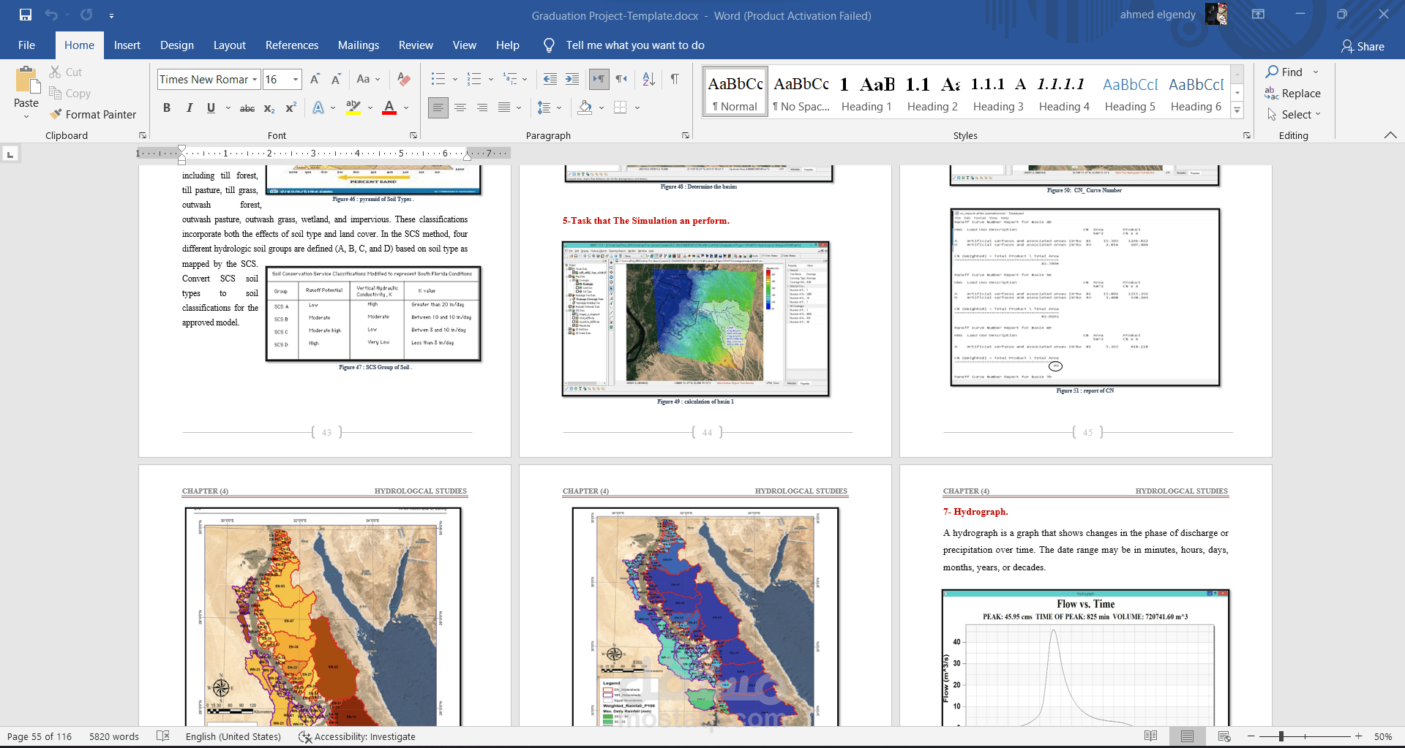
Task: Toggle Subscript formatting
Action: (x=269, y=107)
